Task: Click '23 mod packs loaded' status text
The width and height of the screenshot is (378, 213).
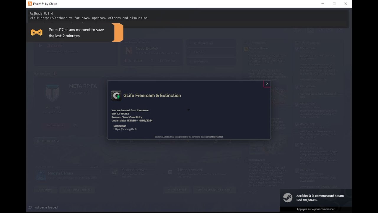Action: click(x=43, y=207)
